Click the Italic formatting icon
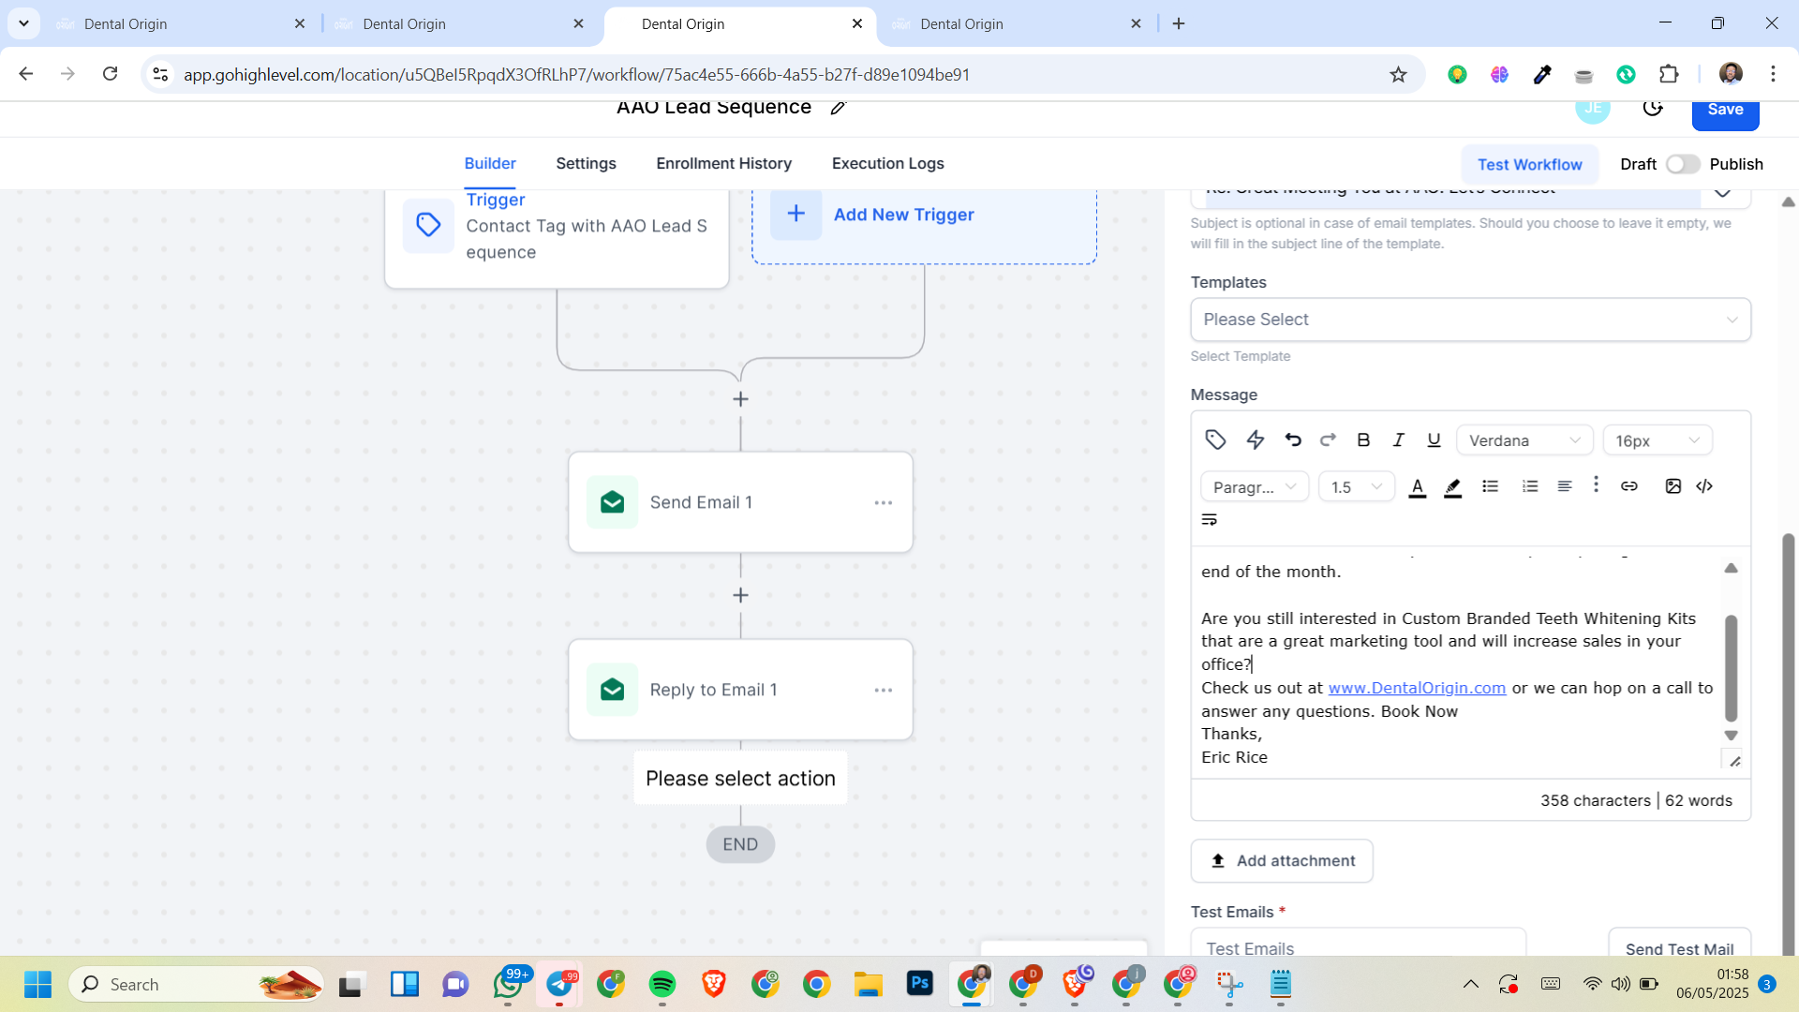Screen dimensions: 1799x1012 coord(1398,439)
